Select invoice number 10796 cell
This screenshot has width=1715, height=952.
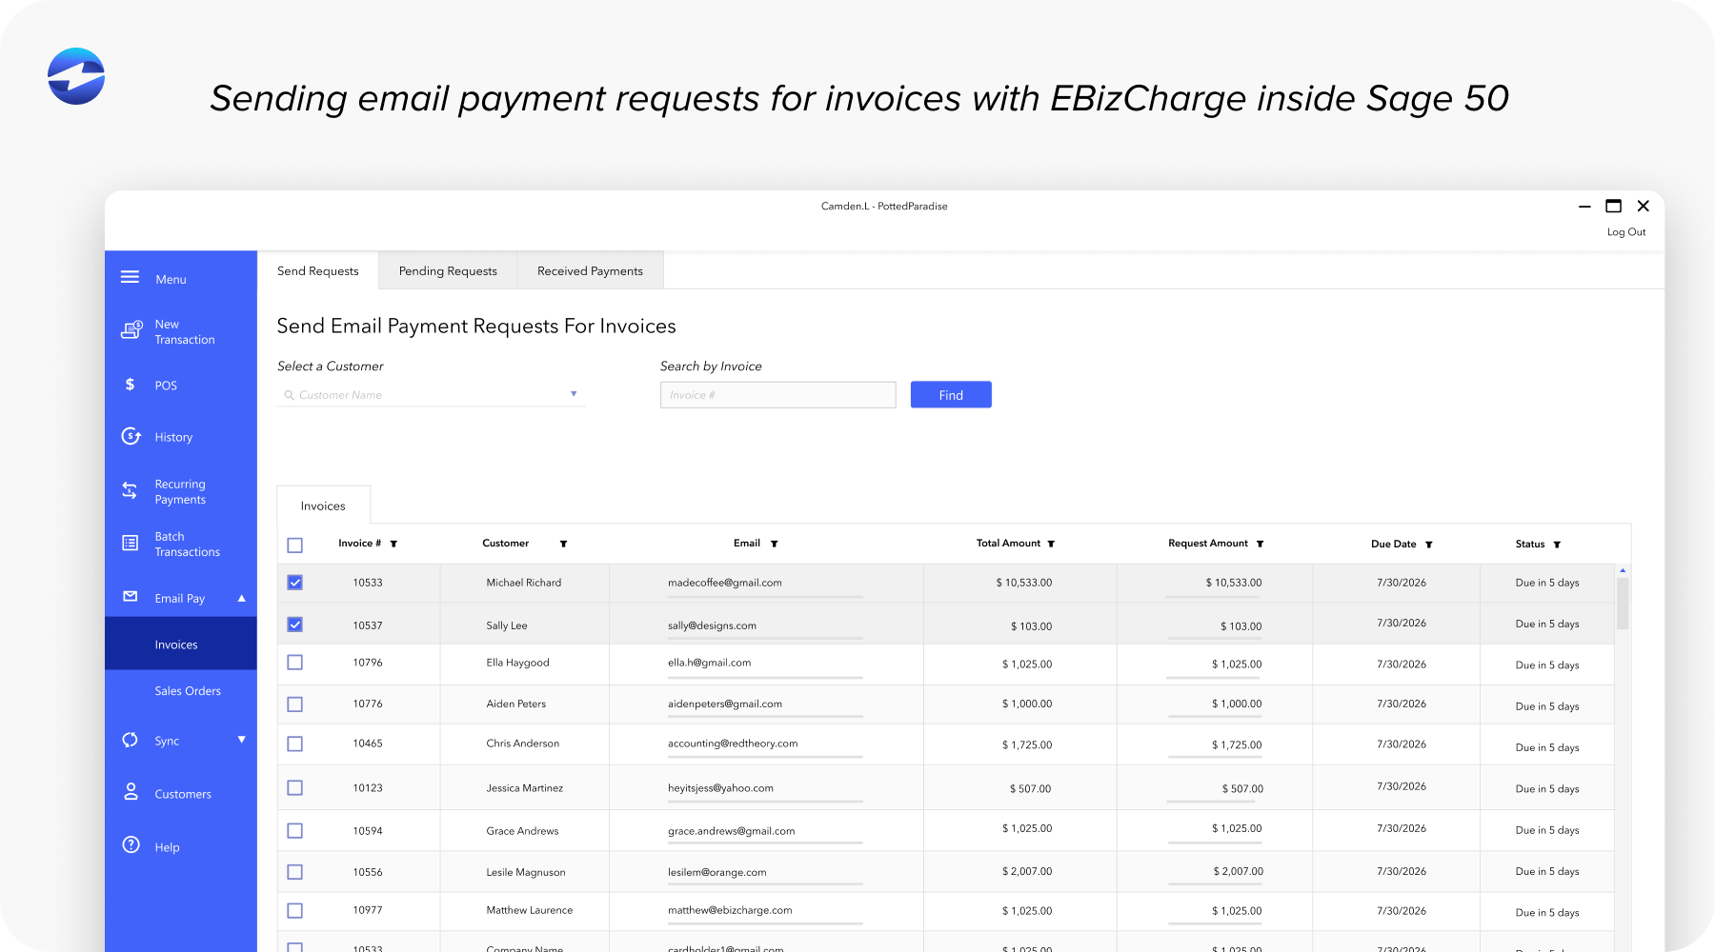[x=368, y=663]
